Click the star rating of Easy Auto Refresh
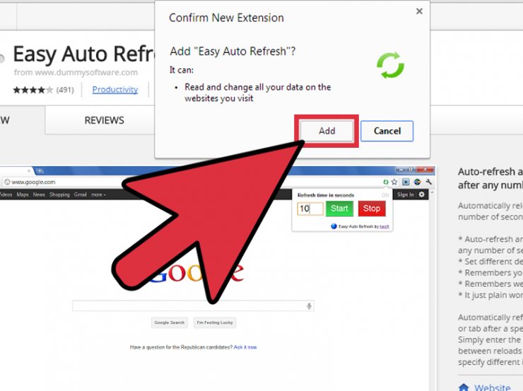523x391 pixels. [x=33, y=90]
